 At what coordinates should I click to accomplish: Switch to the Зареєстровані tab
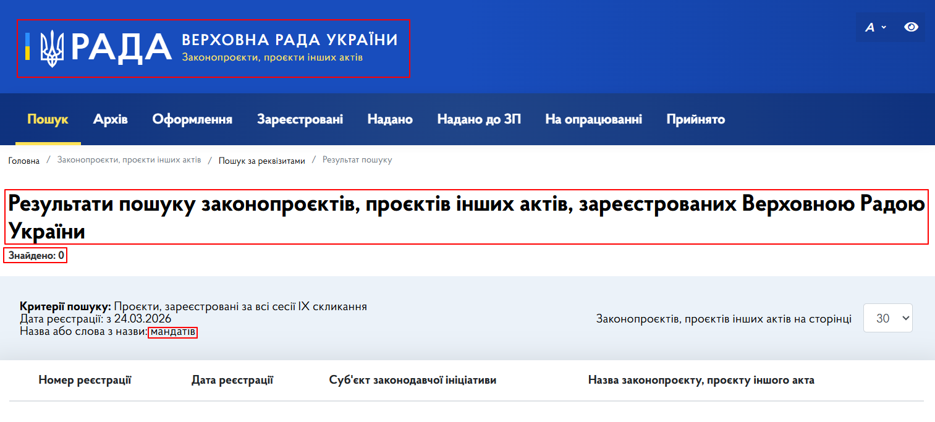coord(300,119)
